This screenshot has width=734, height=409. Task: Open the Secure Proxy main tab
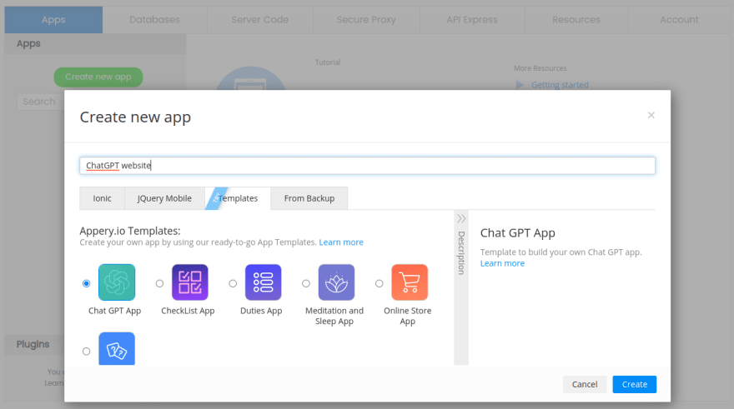366,20
